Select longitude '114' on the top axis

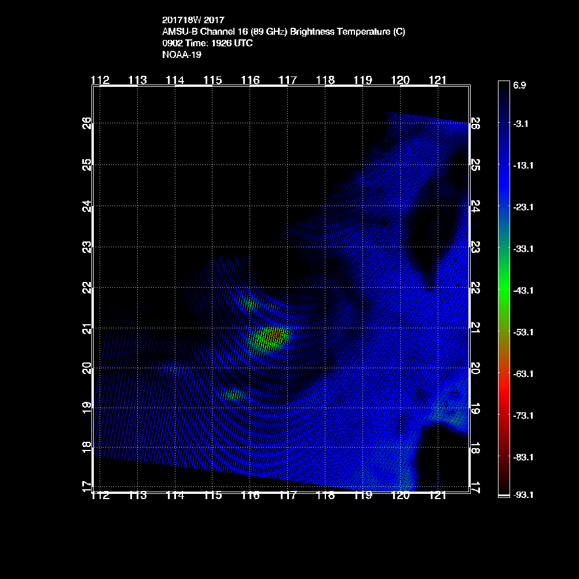(175, 80)
